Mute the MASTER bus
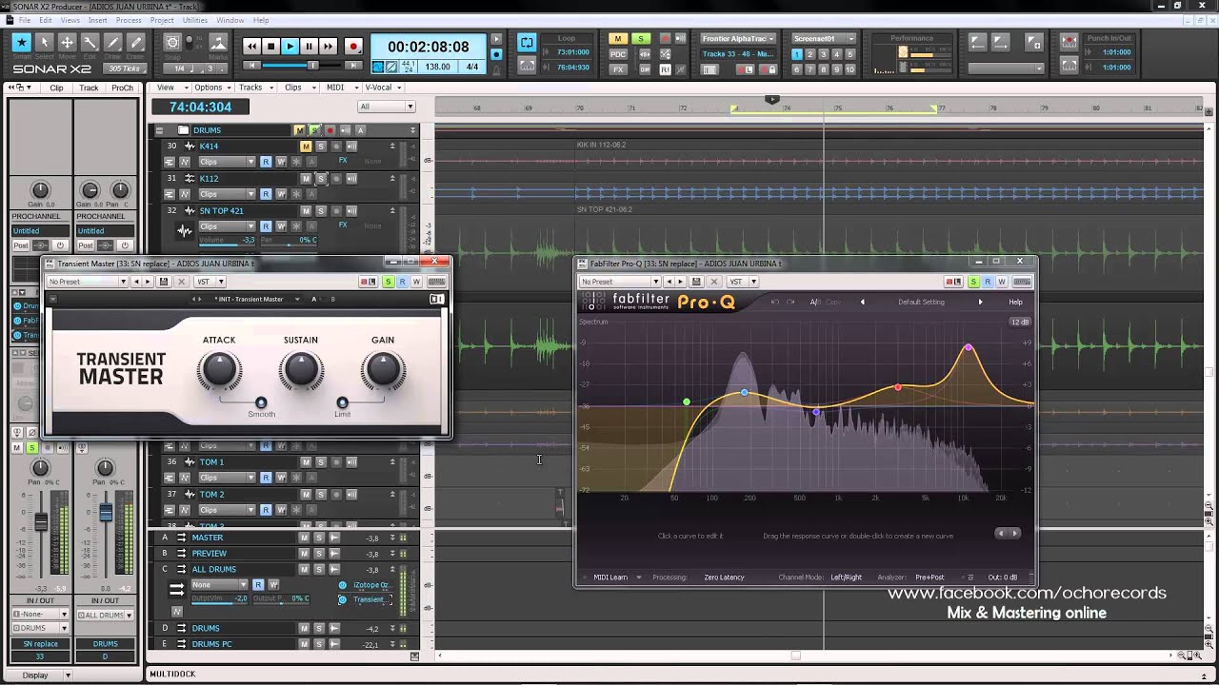This screenshot has height=685, width=1219. pos(305,538)
